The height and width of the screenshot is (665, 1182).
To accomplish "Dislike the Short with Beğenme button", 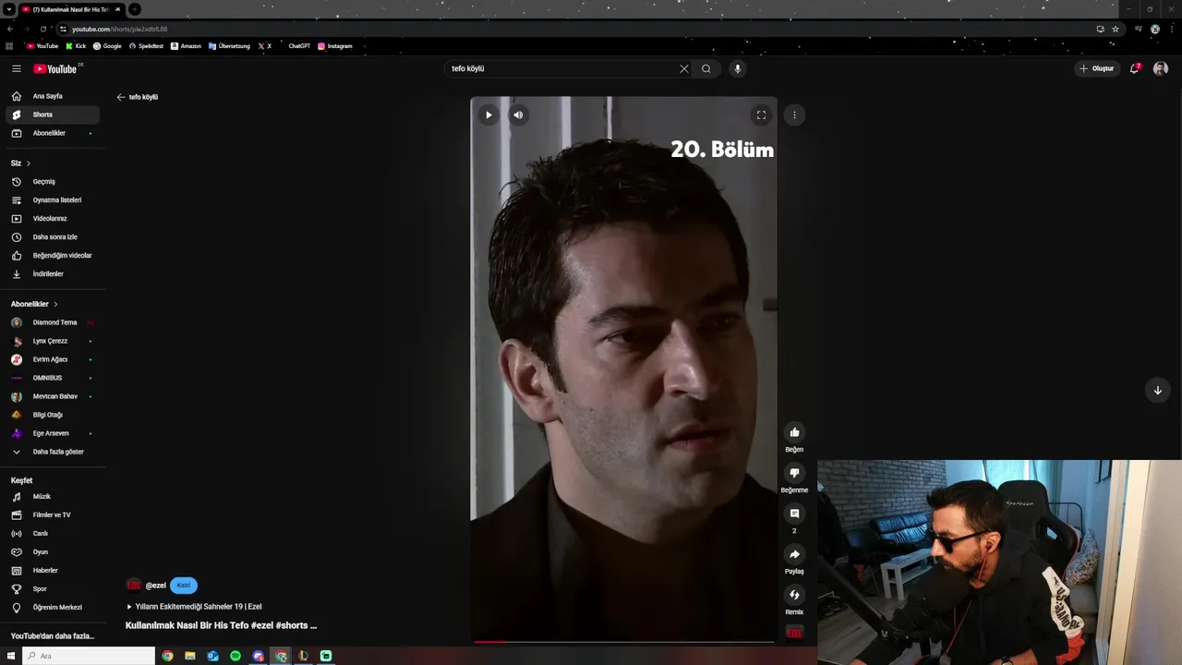I will point(794,473).
